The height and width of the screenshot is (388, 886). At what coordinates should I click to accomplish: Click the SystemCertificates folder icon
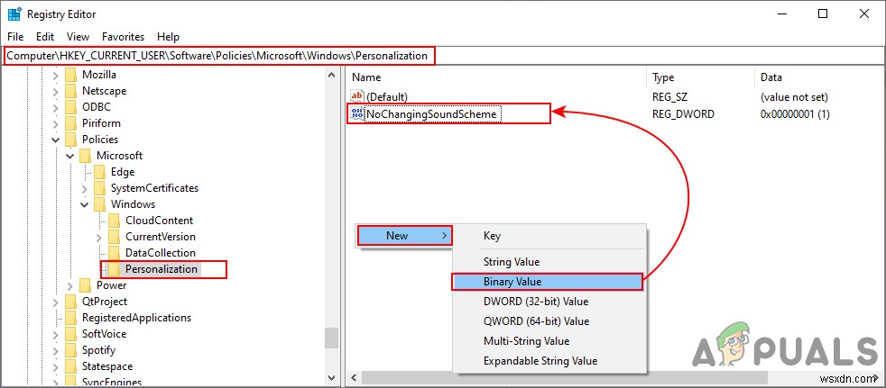pyautogui.click(x=99, y=188)
